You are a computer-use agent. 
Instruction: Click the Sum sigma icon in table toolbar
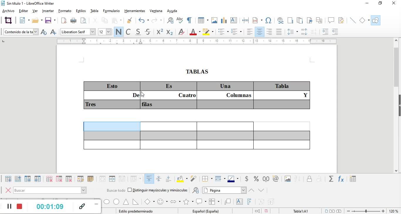331,179
